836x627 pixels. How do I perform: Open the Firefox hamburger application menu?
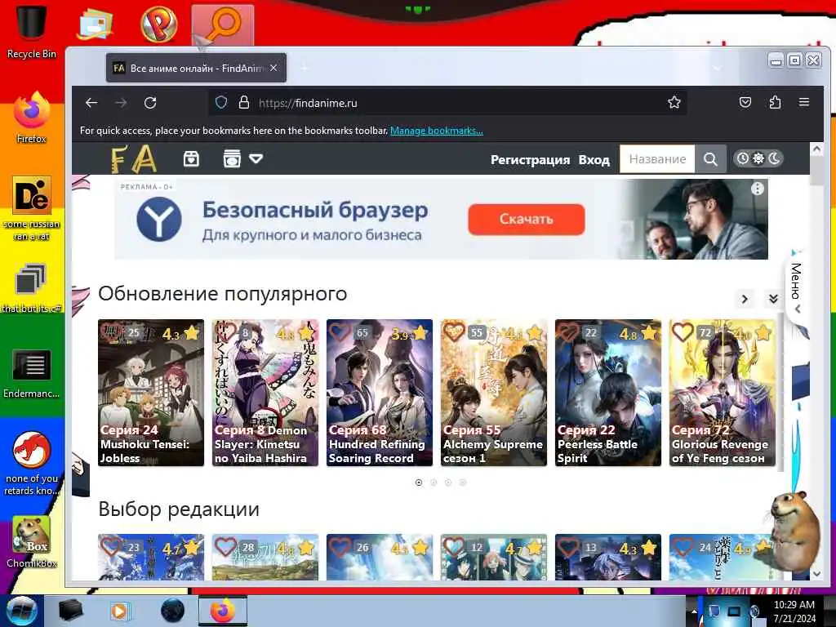click(x=804, y=102)
